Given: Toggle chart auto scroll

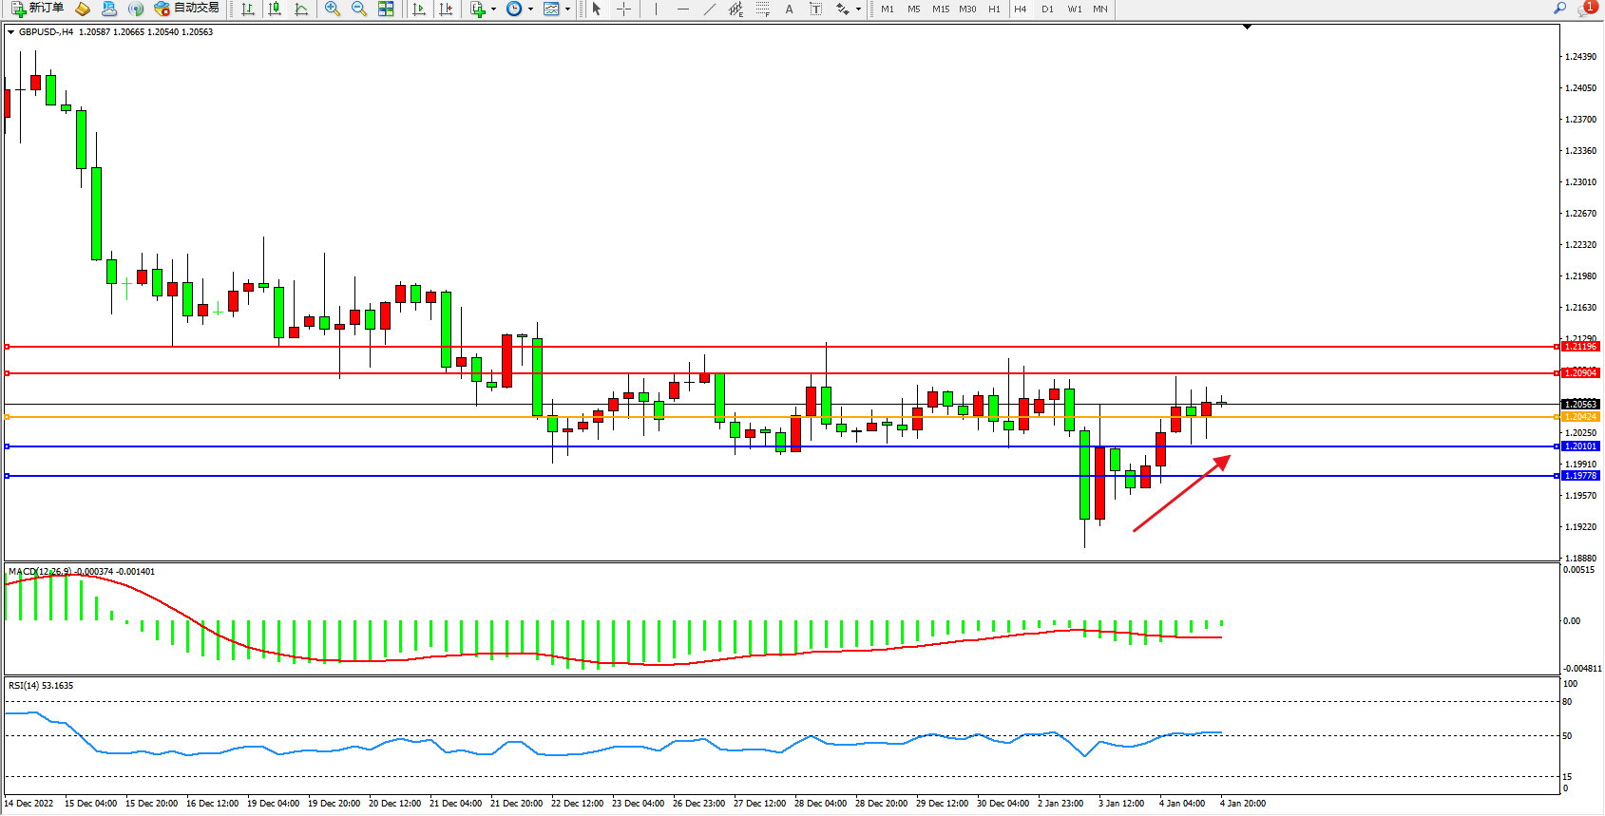Looking at the screenshot, I should coord(419,9).
